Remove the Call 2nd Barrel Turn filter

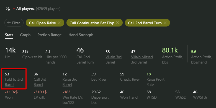pos(165,23)
